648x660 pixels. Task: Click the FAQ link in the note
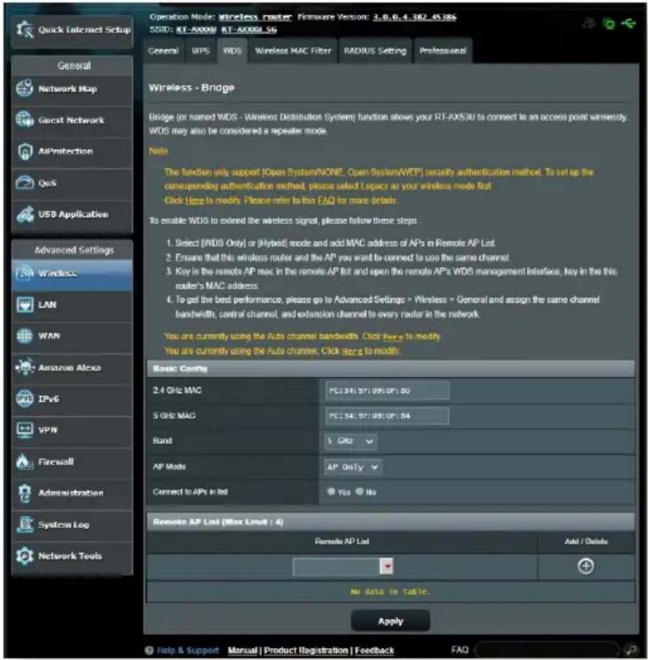[326, 201]
